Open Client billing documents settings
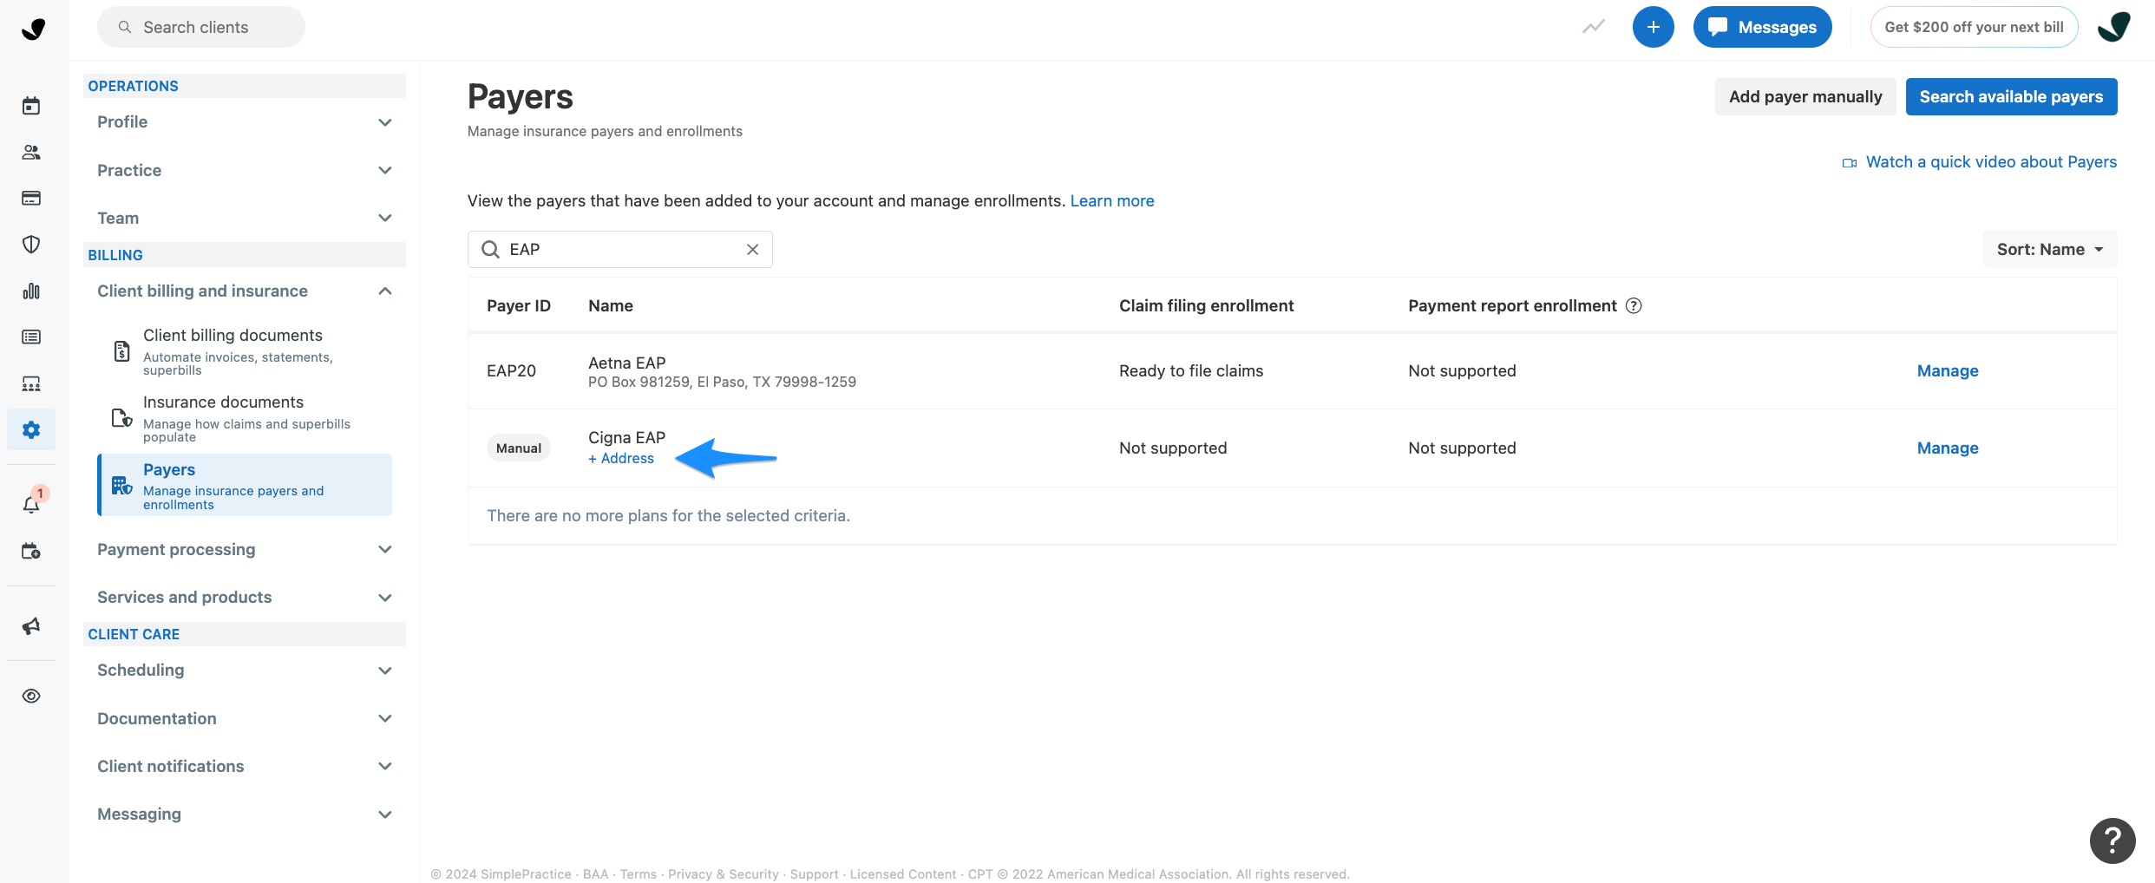Viewport: 2155px width, 883px height. [x=245, y=351]
